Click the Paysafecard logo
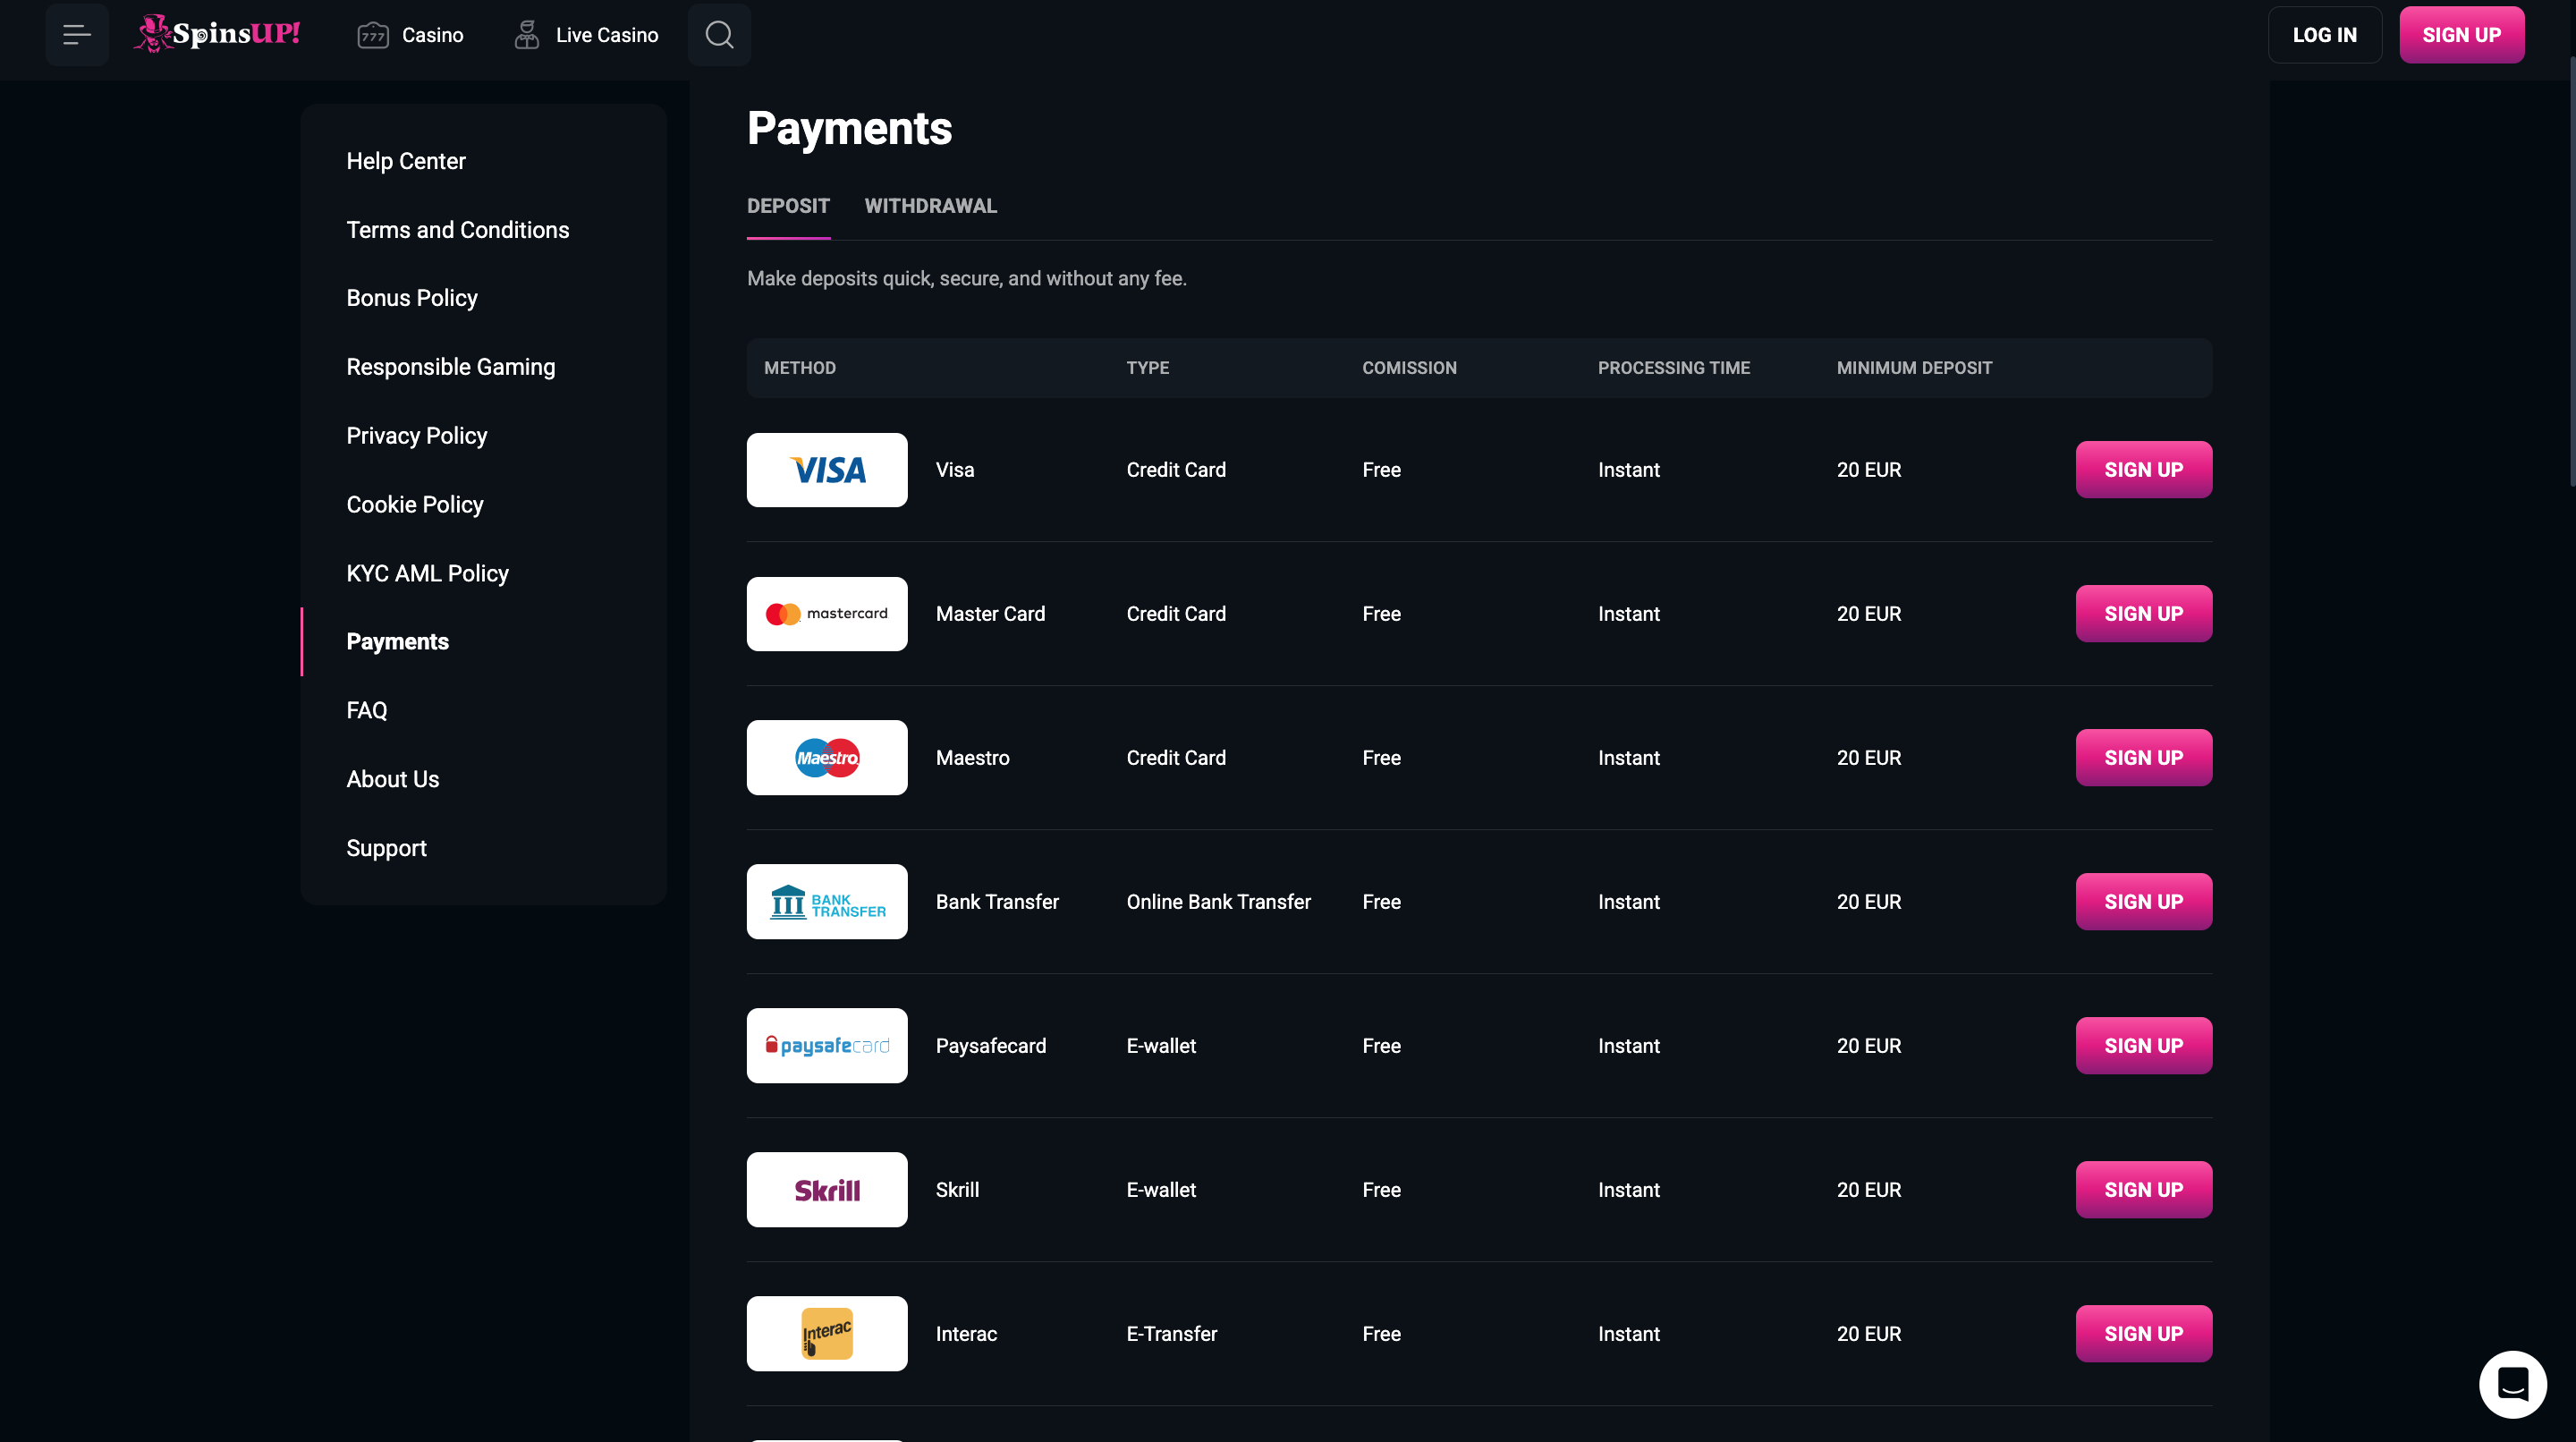 click(x=827, y=1046)
